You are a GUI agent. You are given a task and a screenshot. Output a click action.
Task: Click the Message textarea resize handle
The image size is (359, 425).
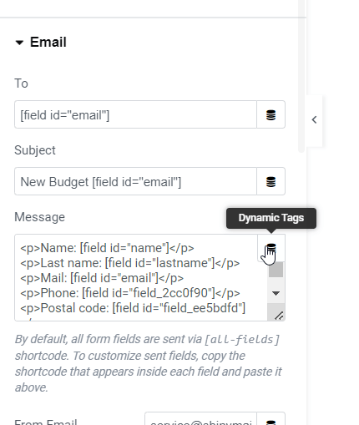[x=279, y=316]
